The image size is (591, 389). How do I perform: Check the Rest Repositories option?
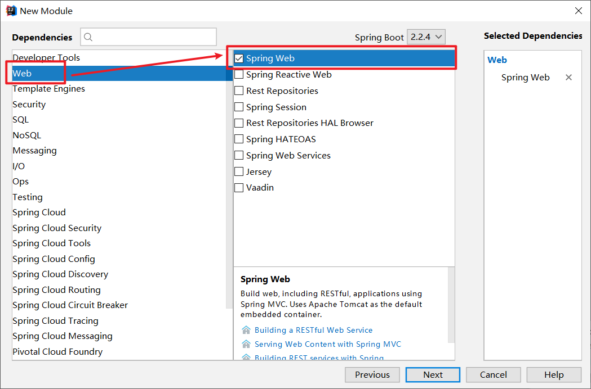(239, 91)
